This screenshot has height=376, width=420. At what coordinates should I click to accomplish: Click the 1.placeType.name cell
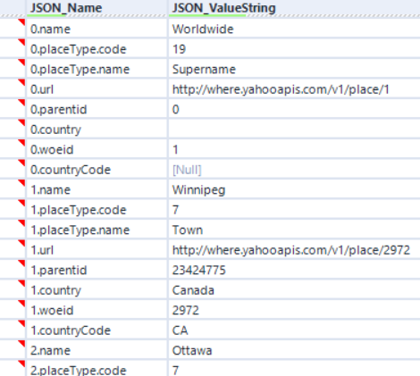pos(97,230)
